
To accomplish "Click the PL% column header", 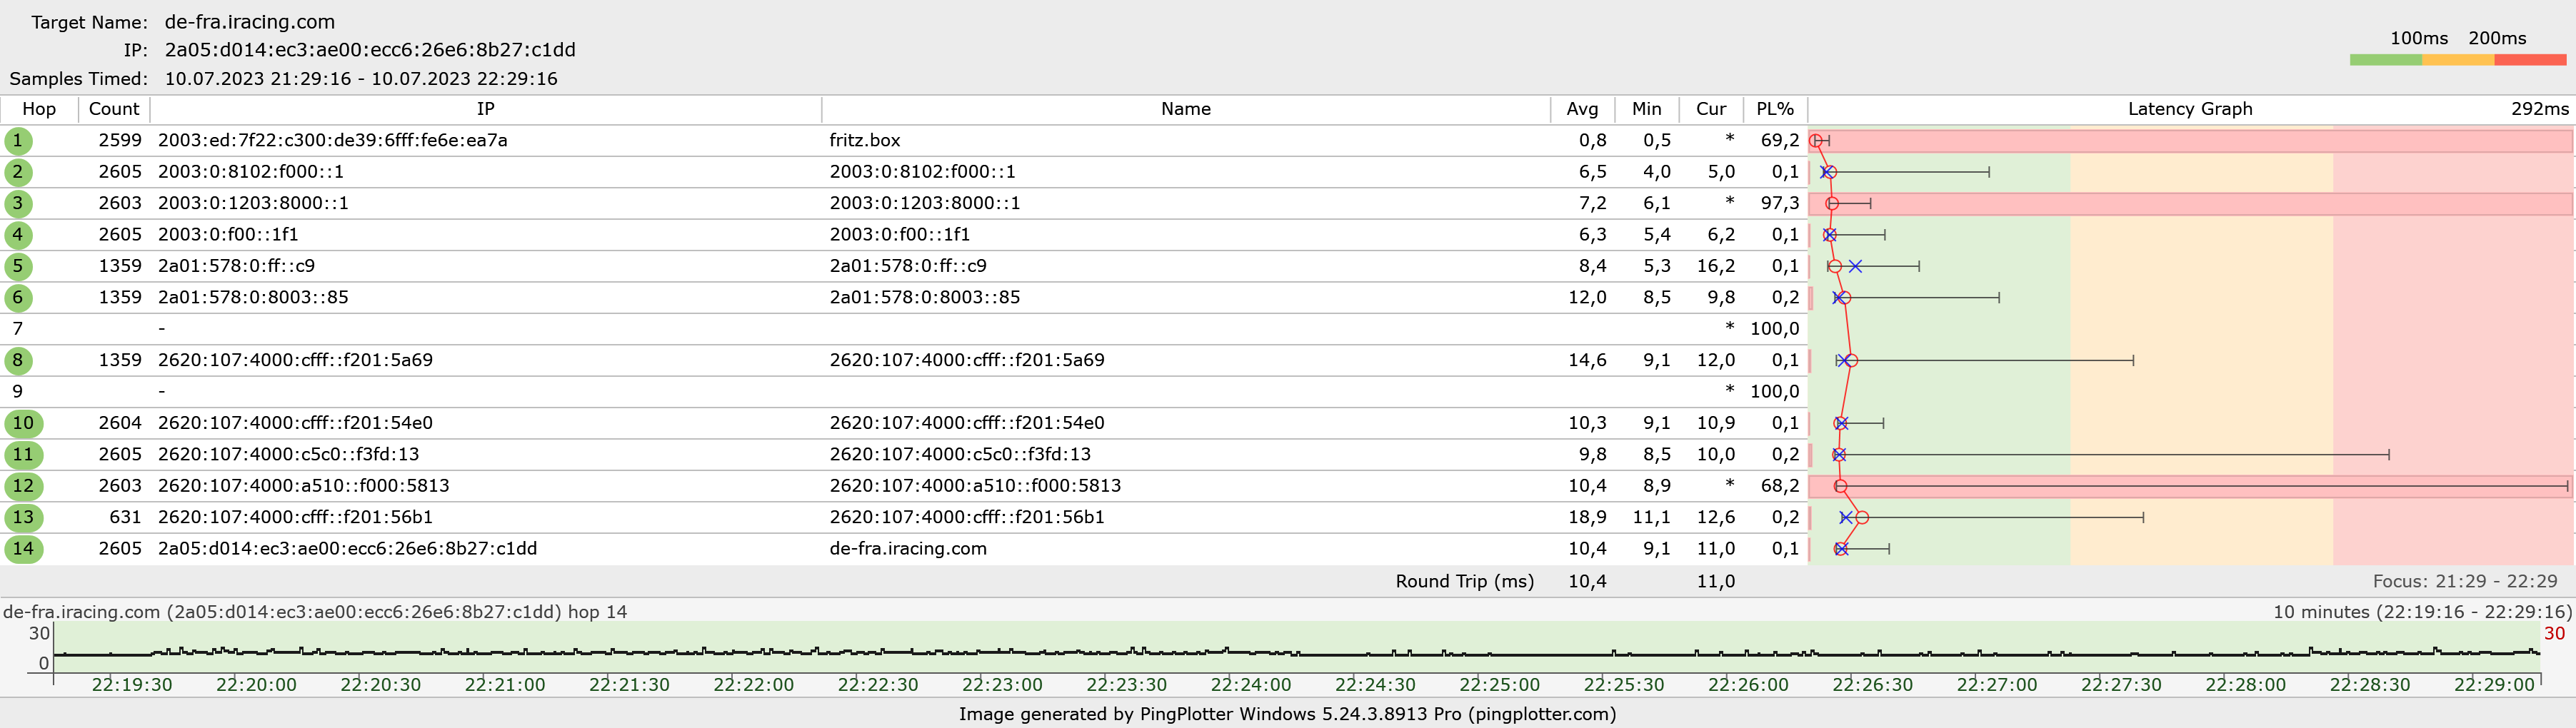I will pos(1774,109).
